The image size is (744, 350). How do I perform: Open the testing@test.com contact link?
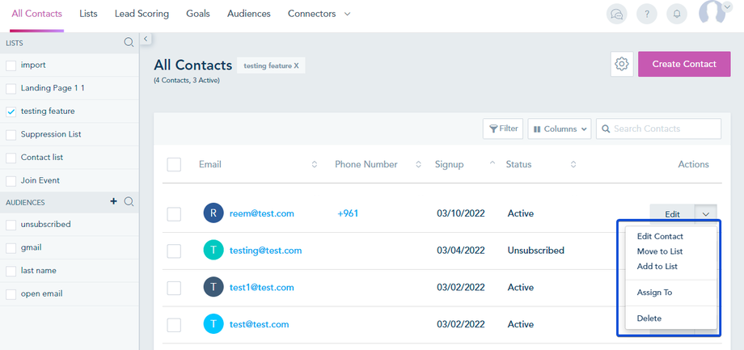(x=265, y=251)
